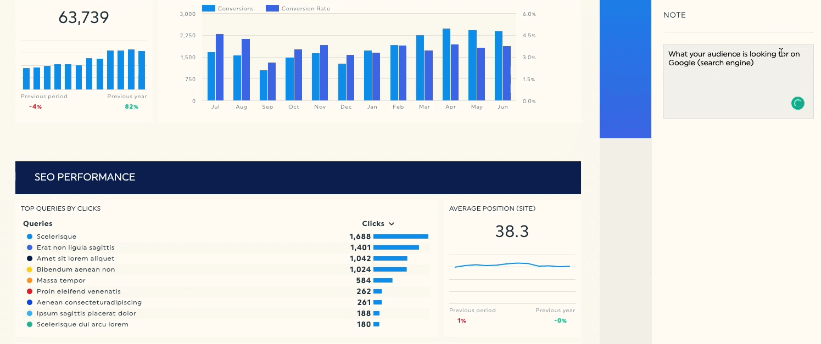
Task: Click the yellow dot beside Bibendum aenean non
Action: point(29,269)
